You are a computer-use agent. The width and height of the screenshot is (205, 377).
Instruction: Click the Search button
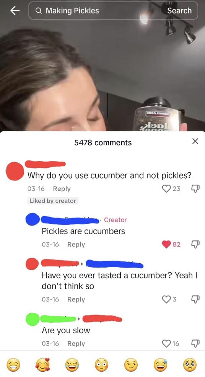tap(179, 11)
